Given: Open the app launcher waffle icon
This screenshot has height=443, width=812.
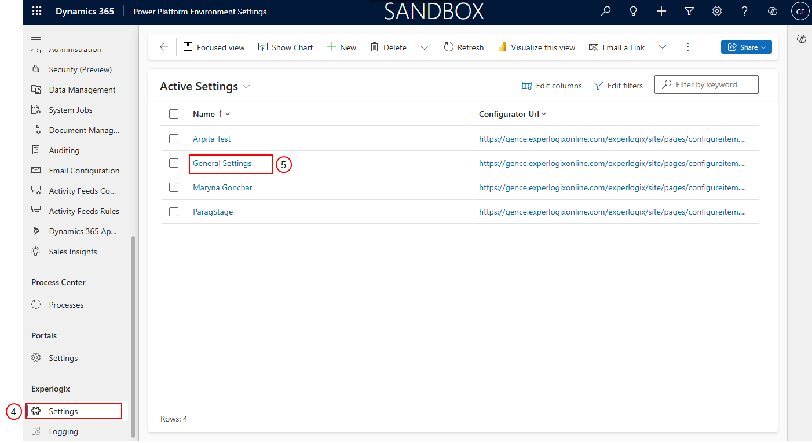Looking at the screenshot, I should (x=36, y=11).
